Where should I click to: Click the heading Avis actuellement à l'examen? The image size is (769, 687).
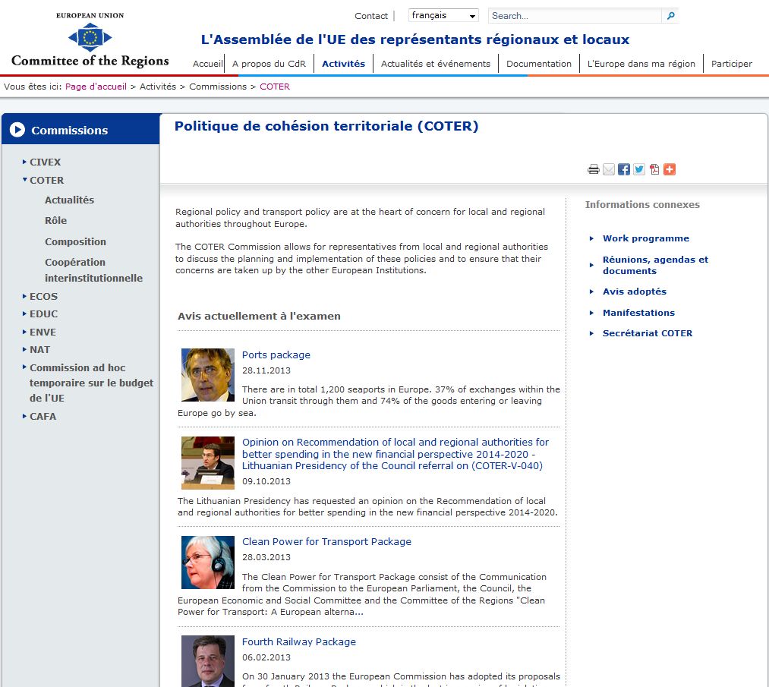(259, 317)
